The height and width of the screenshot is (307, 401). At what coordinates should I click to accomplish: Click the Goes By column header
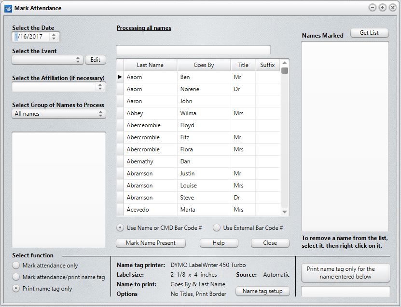[x=204, y=65]
